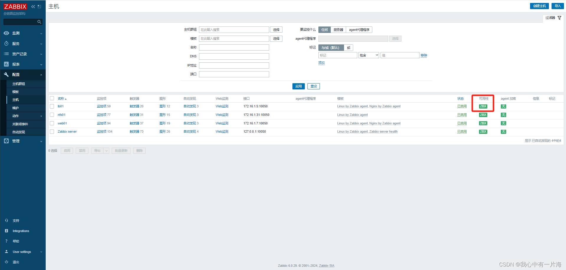The image size is (566, 270).
Task: Check the lb01 host checkbox
Action: tap(52, 106)
